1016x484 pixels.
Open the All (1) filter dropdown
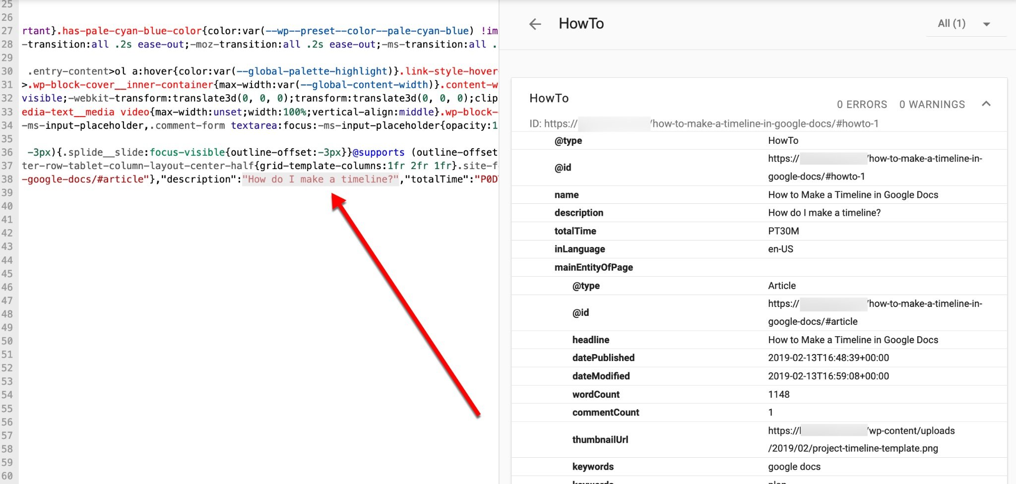coord(965,24)
